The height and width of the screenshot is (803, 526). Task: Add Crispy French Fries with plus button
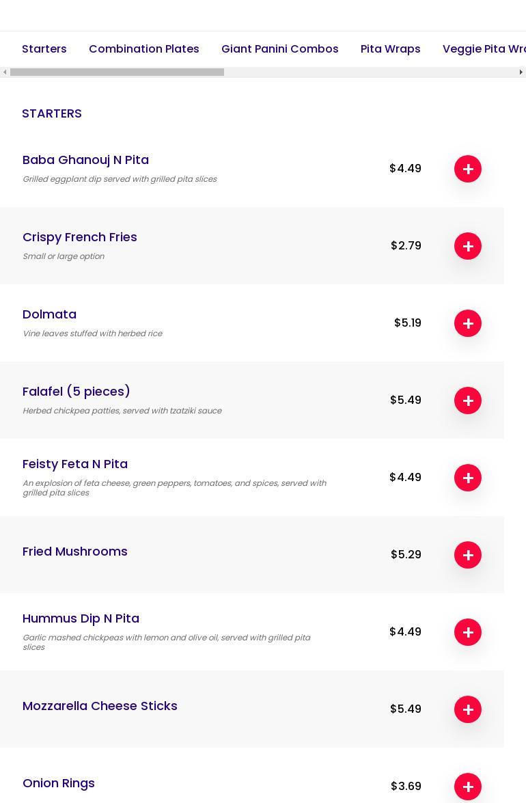[468, 246]
